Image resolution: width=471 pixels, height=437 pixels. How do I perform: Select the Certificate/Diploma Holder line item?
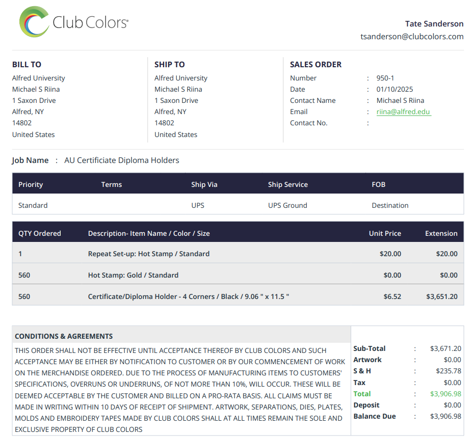pyautogui.click(x=189, y=296)
